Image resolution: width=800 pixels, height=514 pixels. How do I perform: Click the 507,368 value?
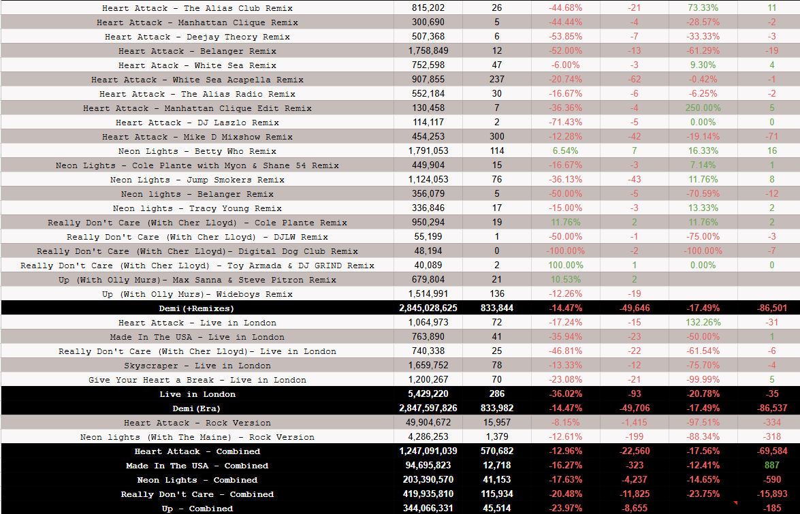tap(428, 37)
